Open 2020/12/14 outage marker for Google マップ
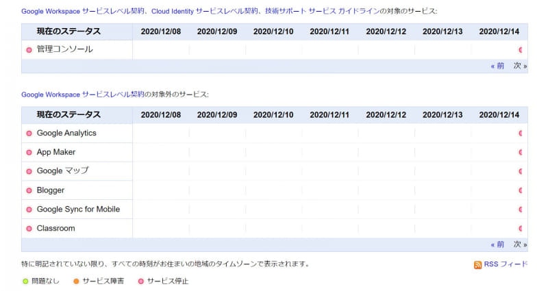 [521, 171]
